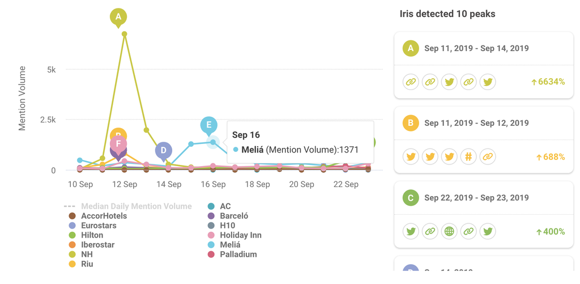This screenshot has width=580, height=284.
Task: Click the first Twitter icon in peak B card
Action: [411, 156]
